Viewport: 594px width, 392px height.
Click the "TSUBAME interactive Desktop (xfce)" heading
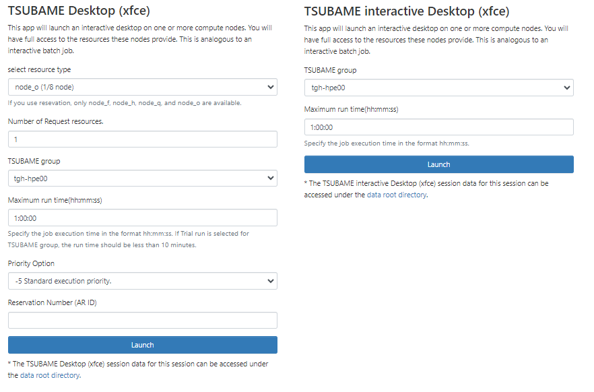(407, 11)
